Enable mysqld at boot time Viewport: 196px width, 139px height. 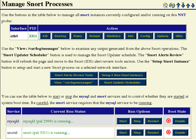tap(180, 121)
